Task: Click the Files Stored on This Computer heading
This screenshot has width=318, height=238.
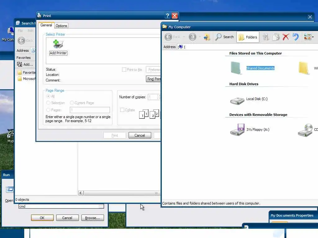Action: pyautogui.click(x=256, y=53)
